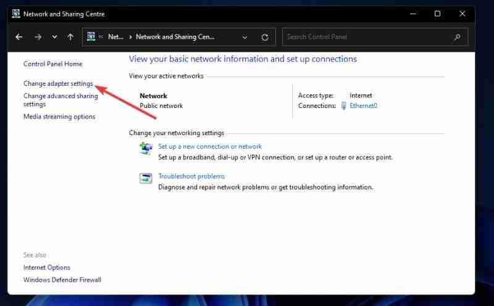Click the 'Internet' access type value
Image resolution: width=494 pixels, height=306 pixels.
click(361, 96)
